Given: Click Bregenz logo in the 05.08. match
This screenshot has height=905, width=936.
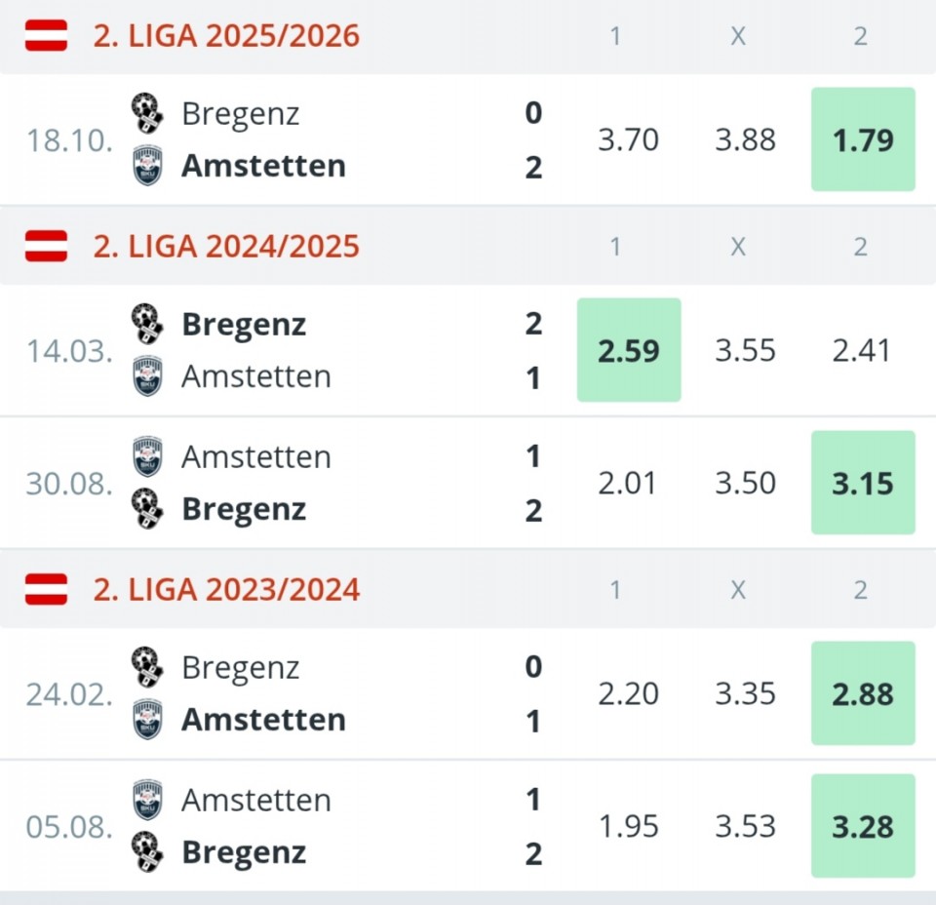Looking at the screenshot, I should point(147,852).
